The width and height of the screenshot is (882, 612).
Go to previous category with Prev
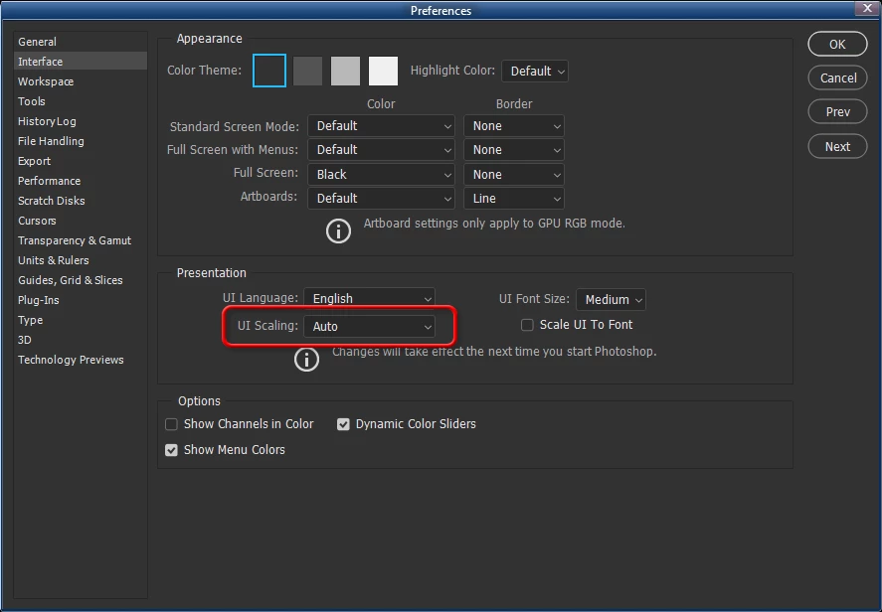click(x=837, y=112)
